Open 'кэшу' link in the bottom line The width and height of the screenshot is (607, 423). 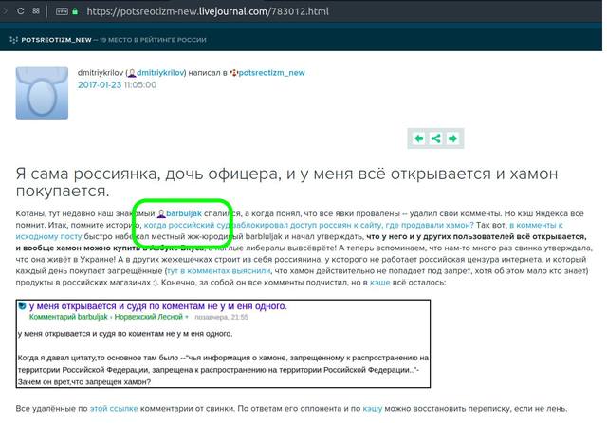[373, 408]
